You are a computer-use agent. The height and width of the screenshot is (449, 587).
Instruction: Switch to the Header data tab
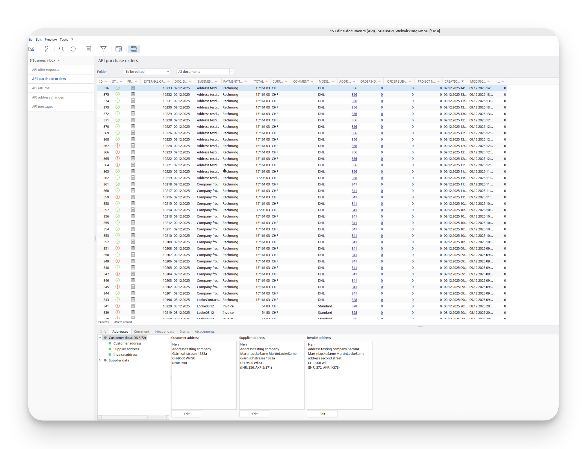[164, 332]
